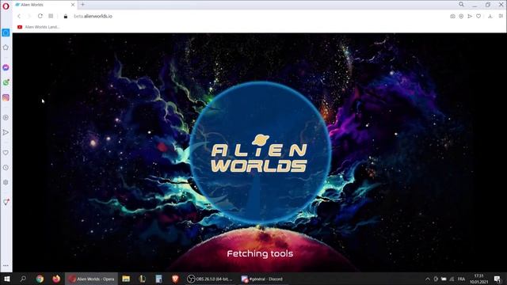This screenshot has height=285, width=507.
Task: Open Windows notification center
Action: tap(497, 279)
